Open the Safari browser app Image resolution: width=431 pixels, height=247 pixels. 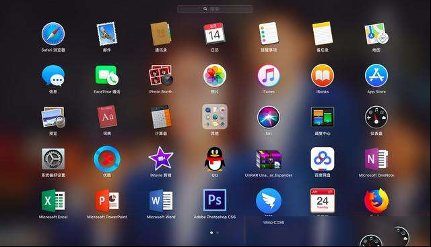tap(53, 34)
